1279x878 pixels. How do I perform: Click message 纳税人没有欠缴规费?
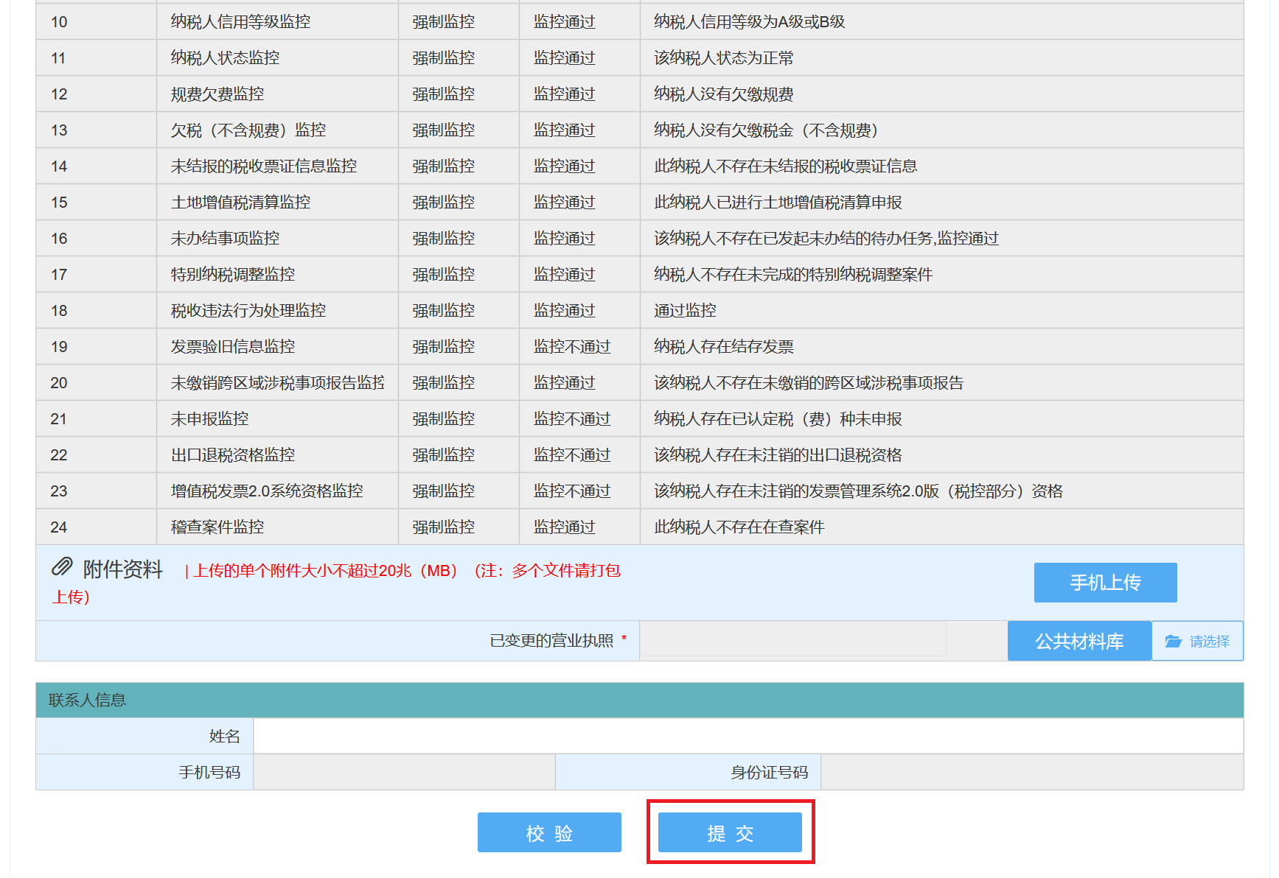(x=724, y=94)
